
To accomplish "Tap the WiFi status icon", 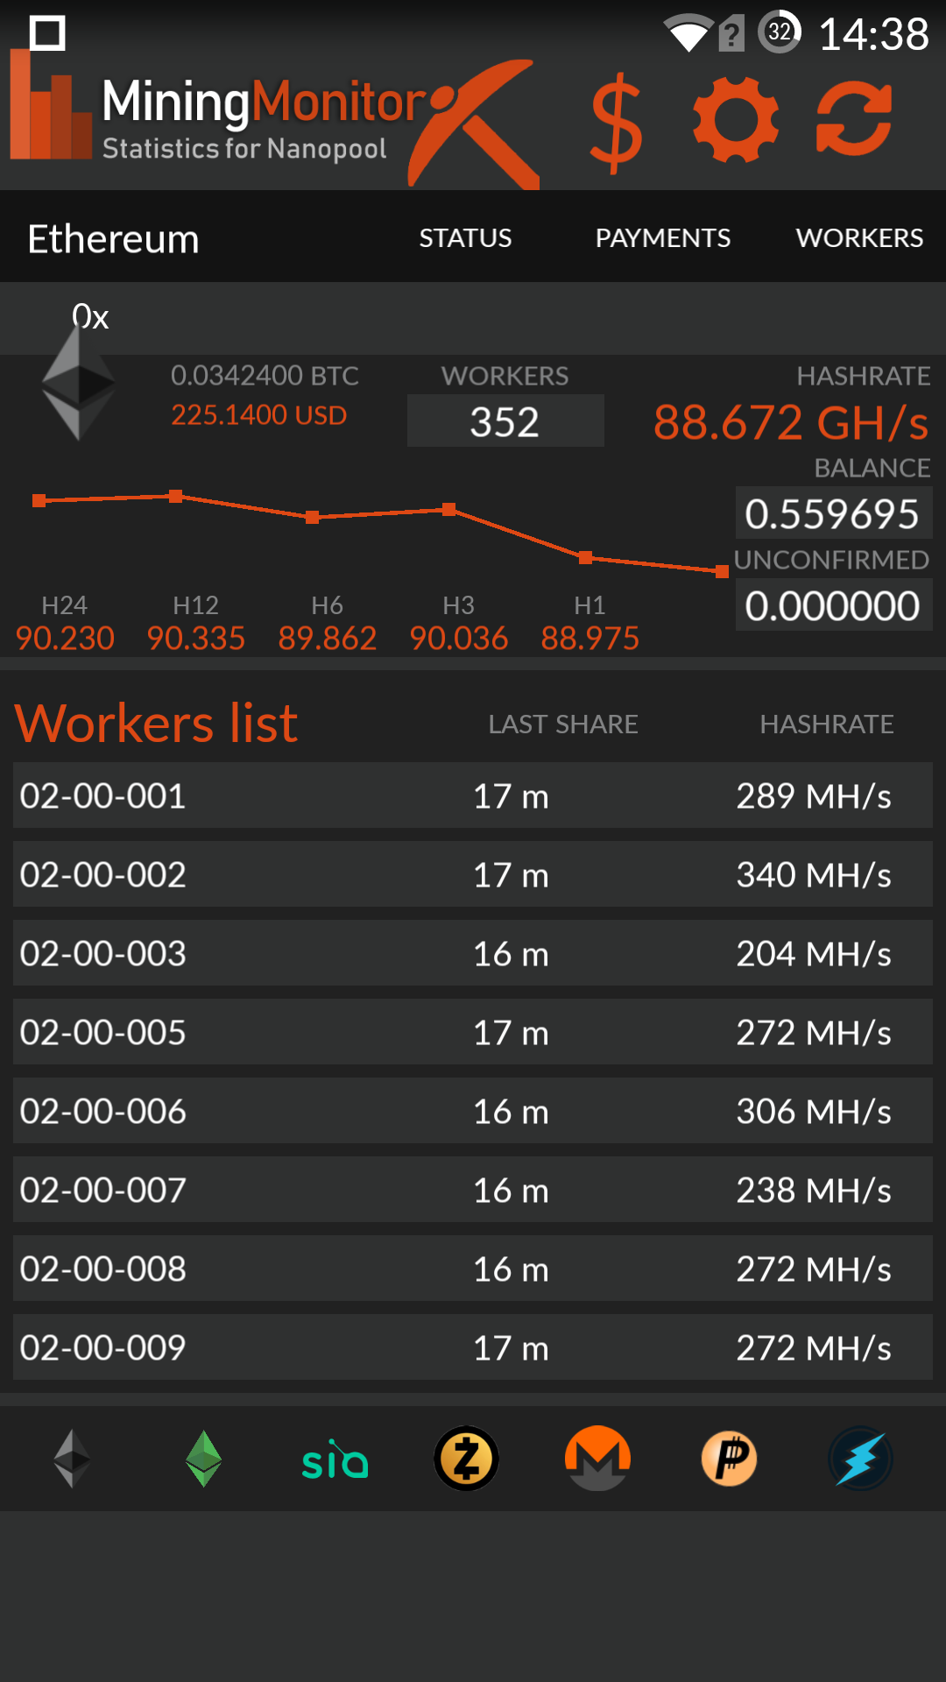I will click(688, 33).
